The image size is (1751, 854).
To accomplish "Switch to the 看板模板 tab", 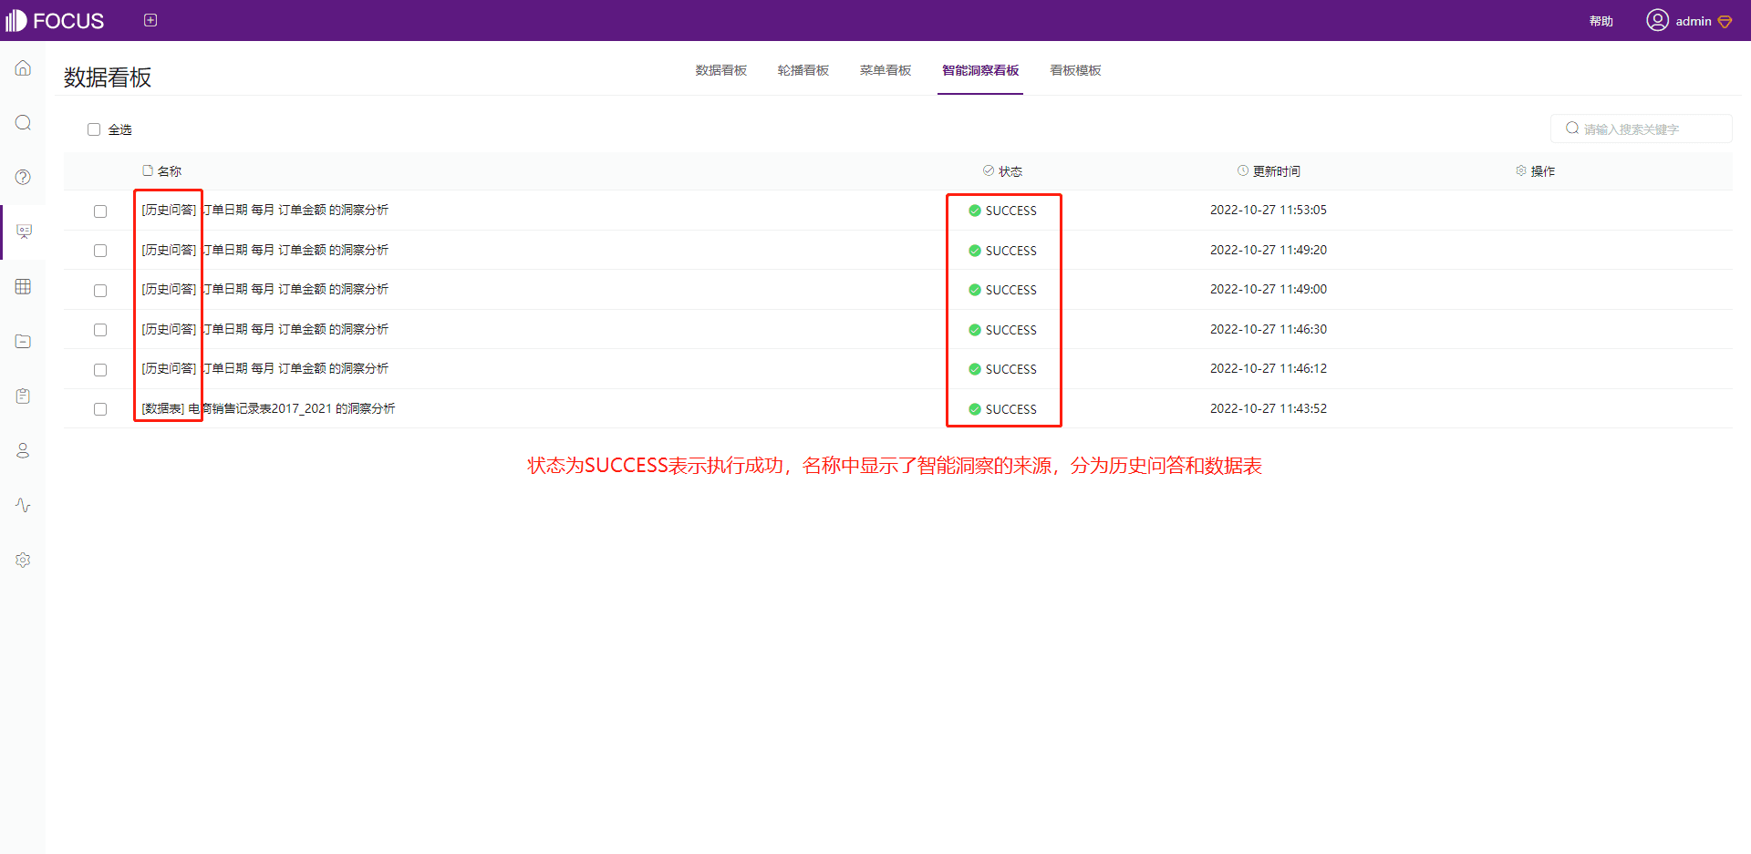I will (1075, 70).
